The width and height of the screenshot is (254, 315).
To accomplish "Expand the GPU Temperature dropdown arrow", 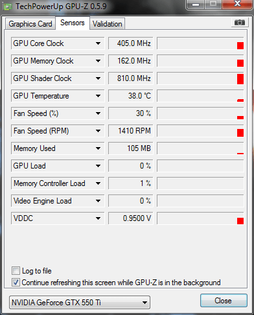I will (x=98, y=96).
